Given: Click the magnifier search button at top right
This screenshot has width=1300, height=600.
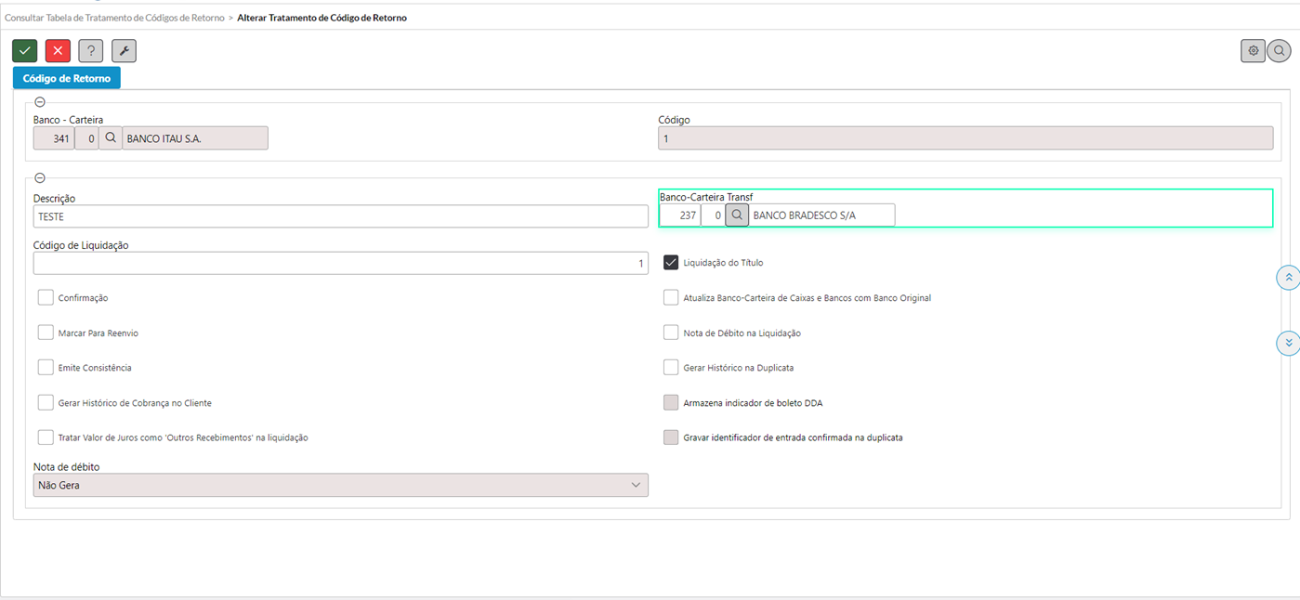Looking at the screenshot, I should coord(1280,51).
